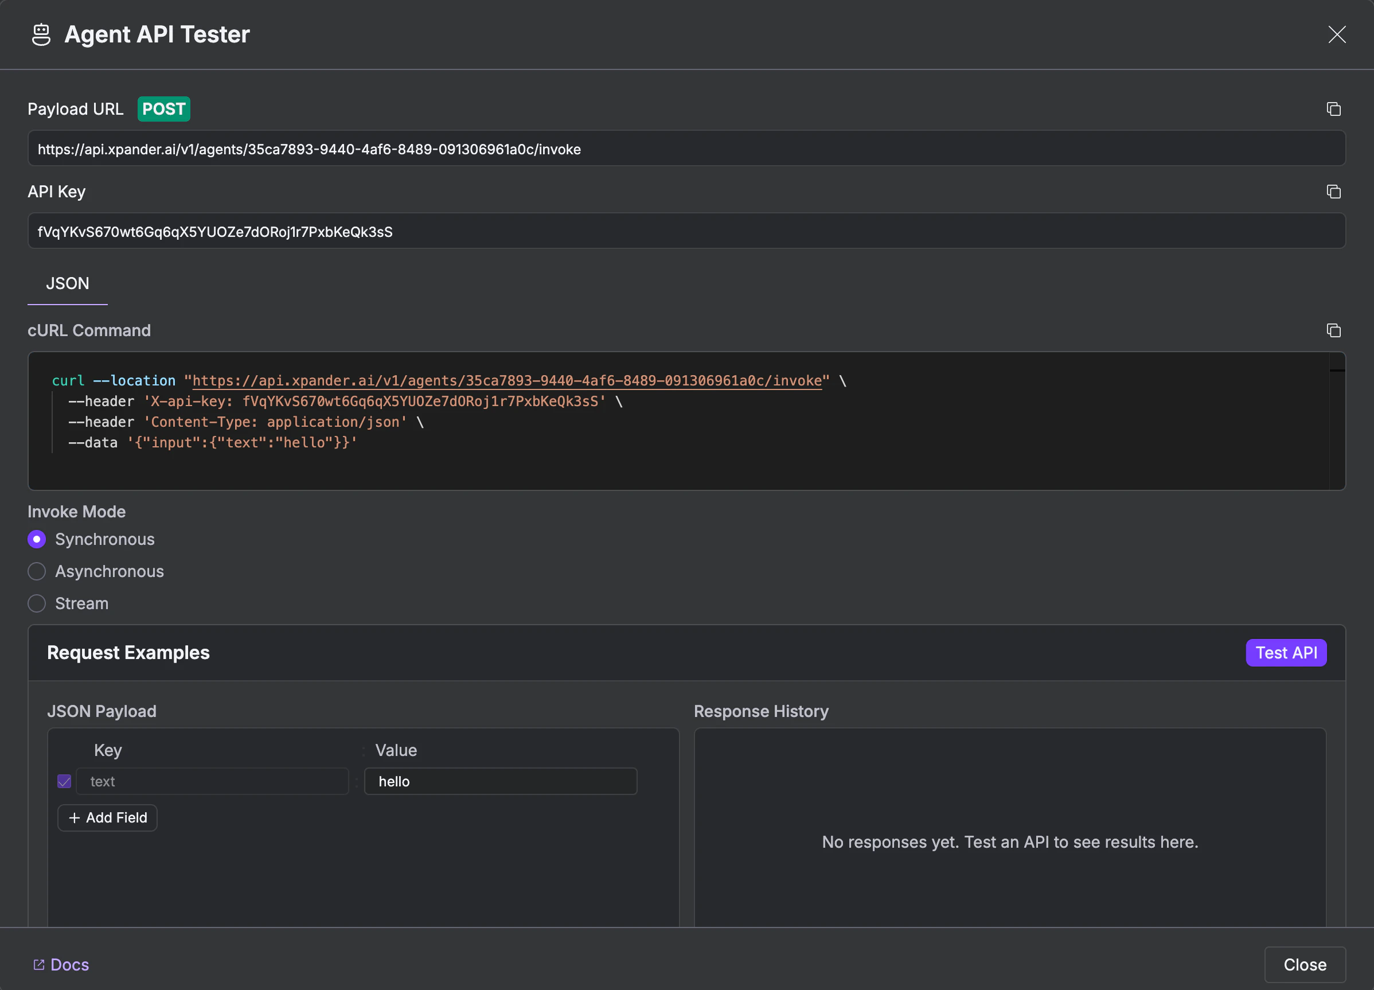
Task: Open the Docs link
Action: coord(61,964)
